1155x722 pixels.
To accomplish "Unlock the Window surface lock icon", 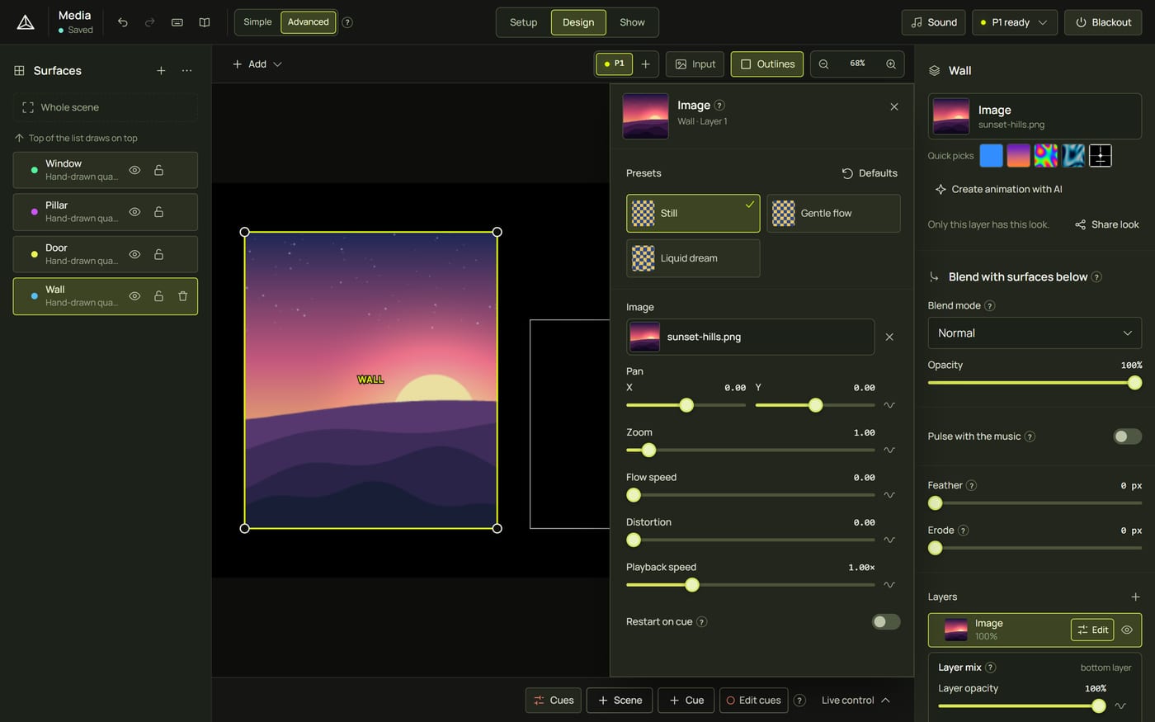I will 158,170.
